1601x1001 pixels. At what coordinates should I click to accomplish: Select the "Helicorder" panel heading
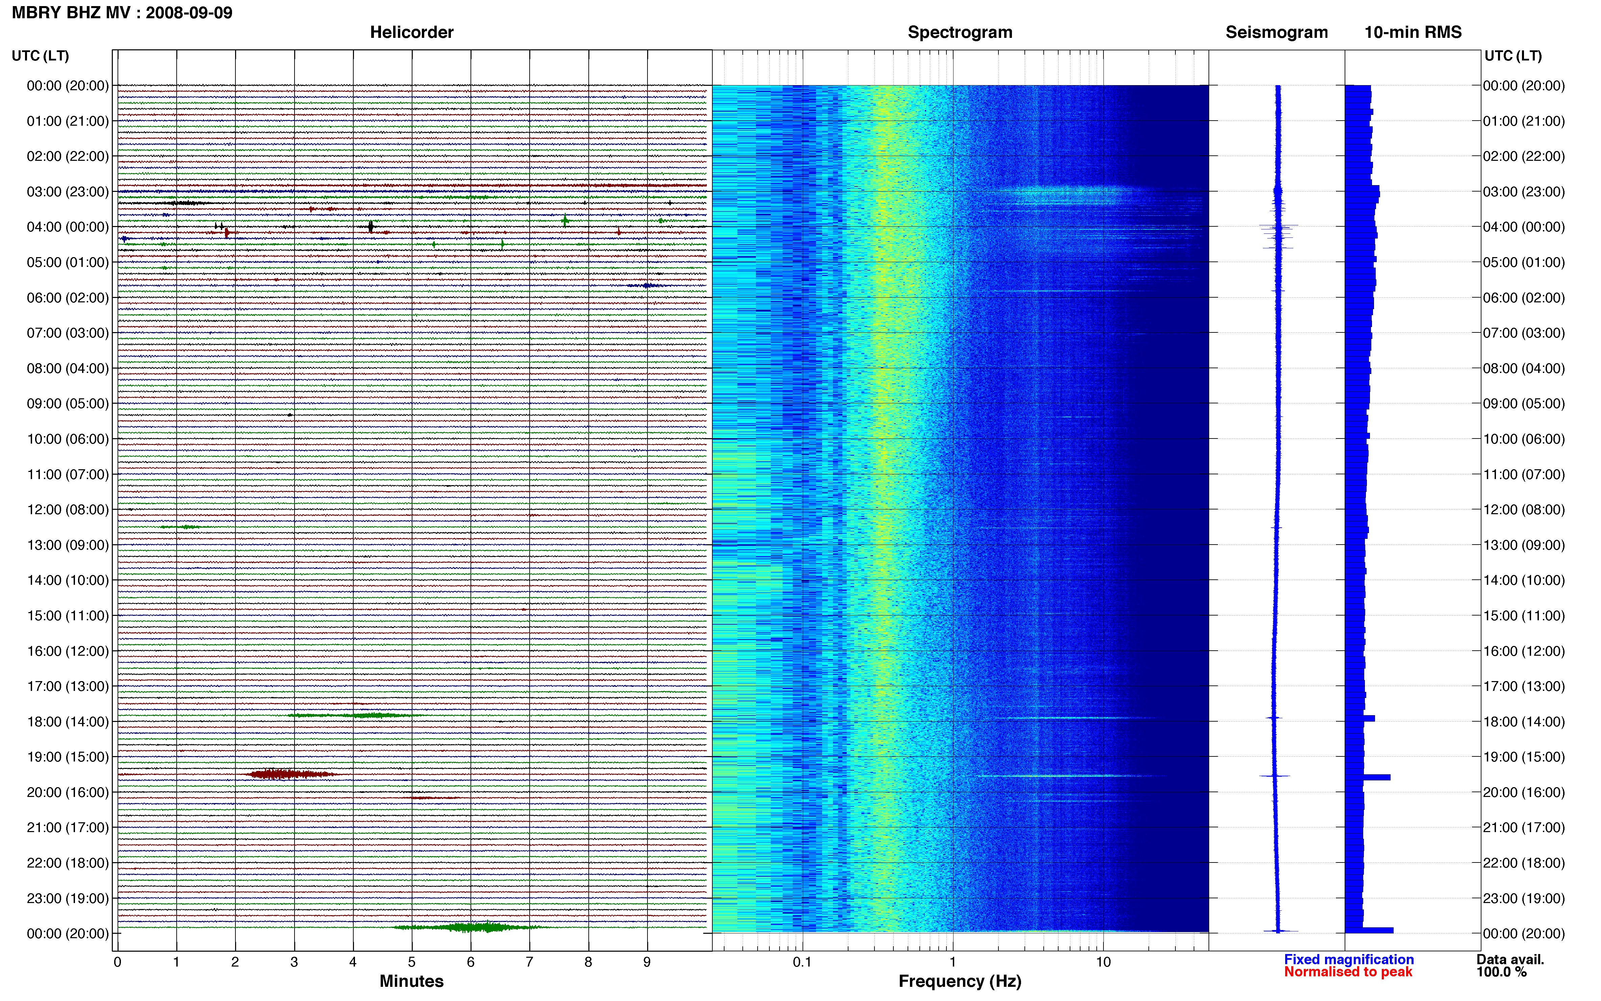pyautogui.click(x=412, y=32)
